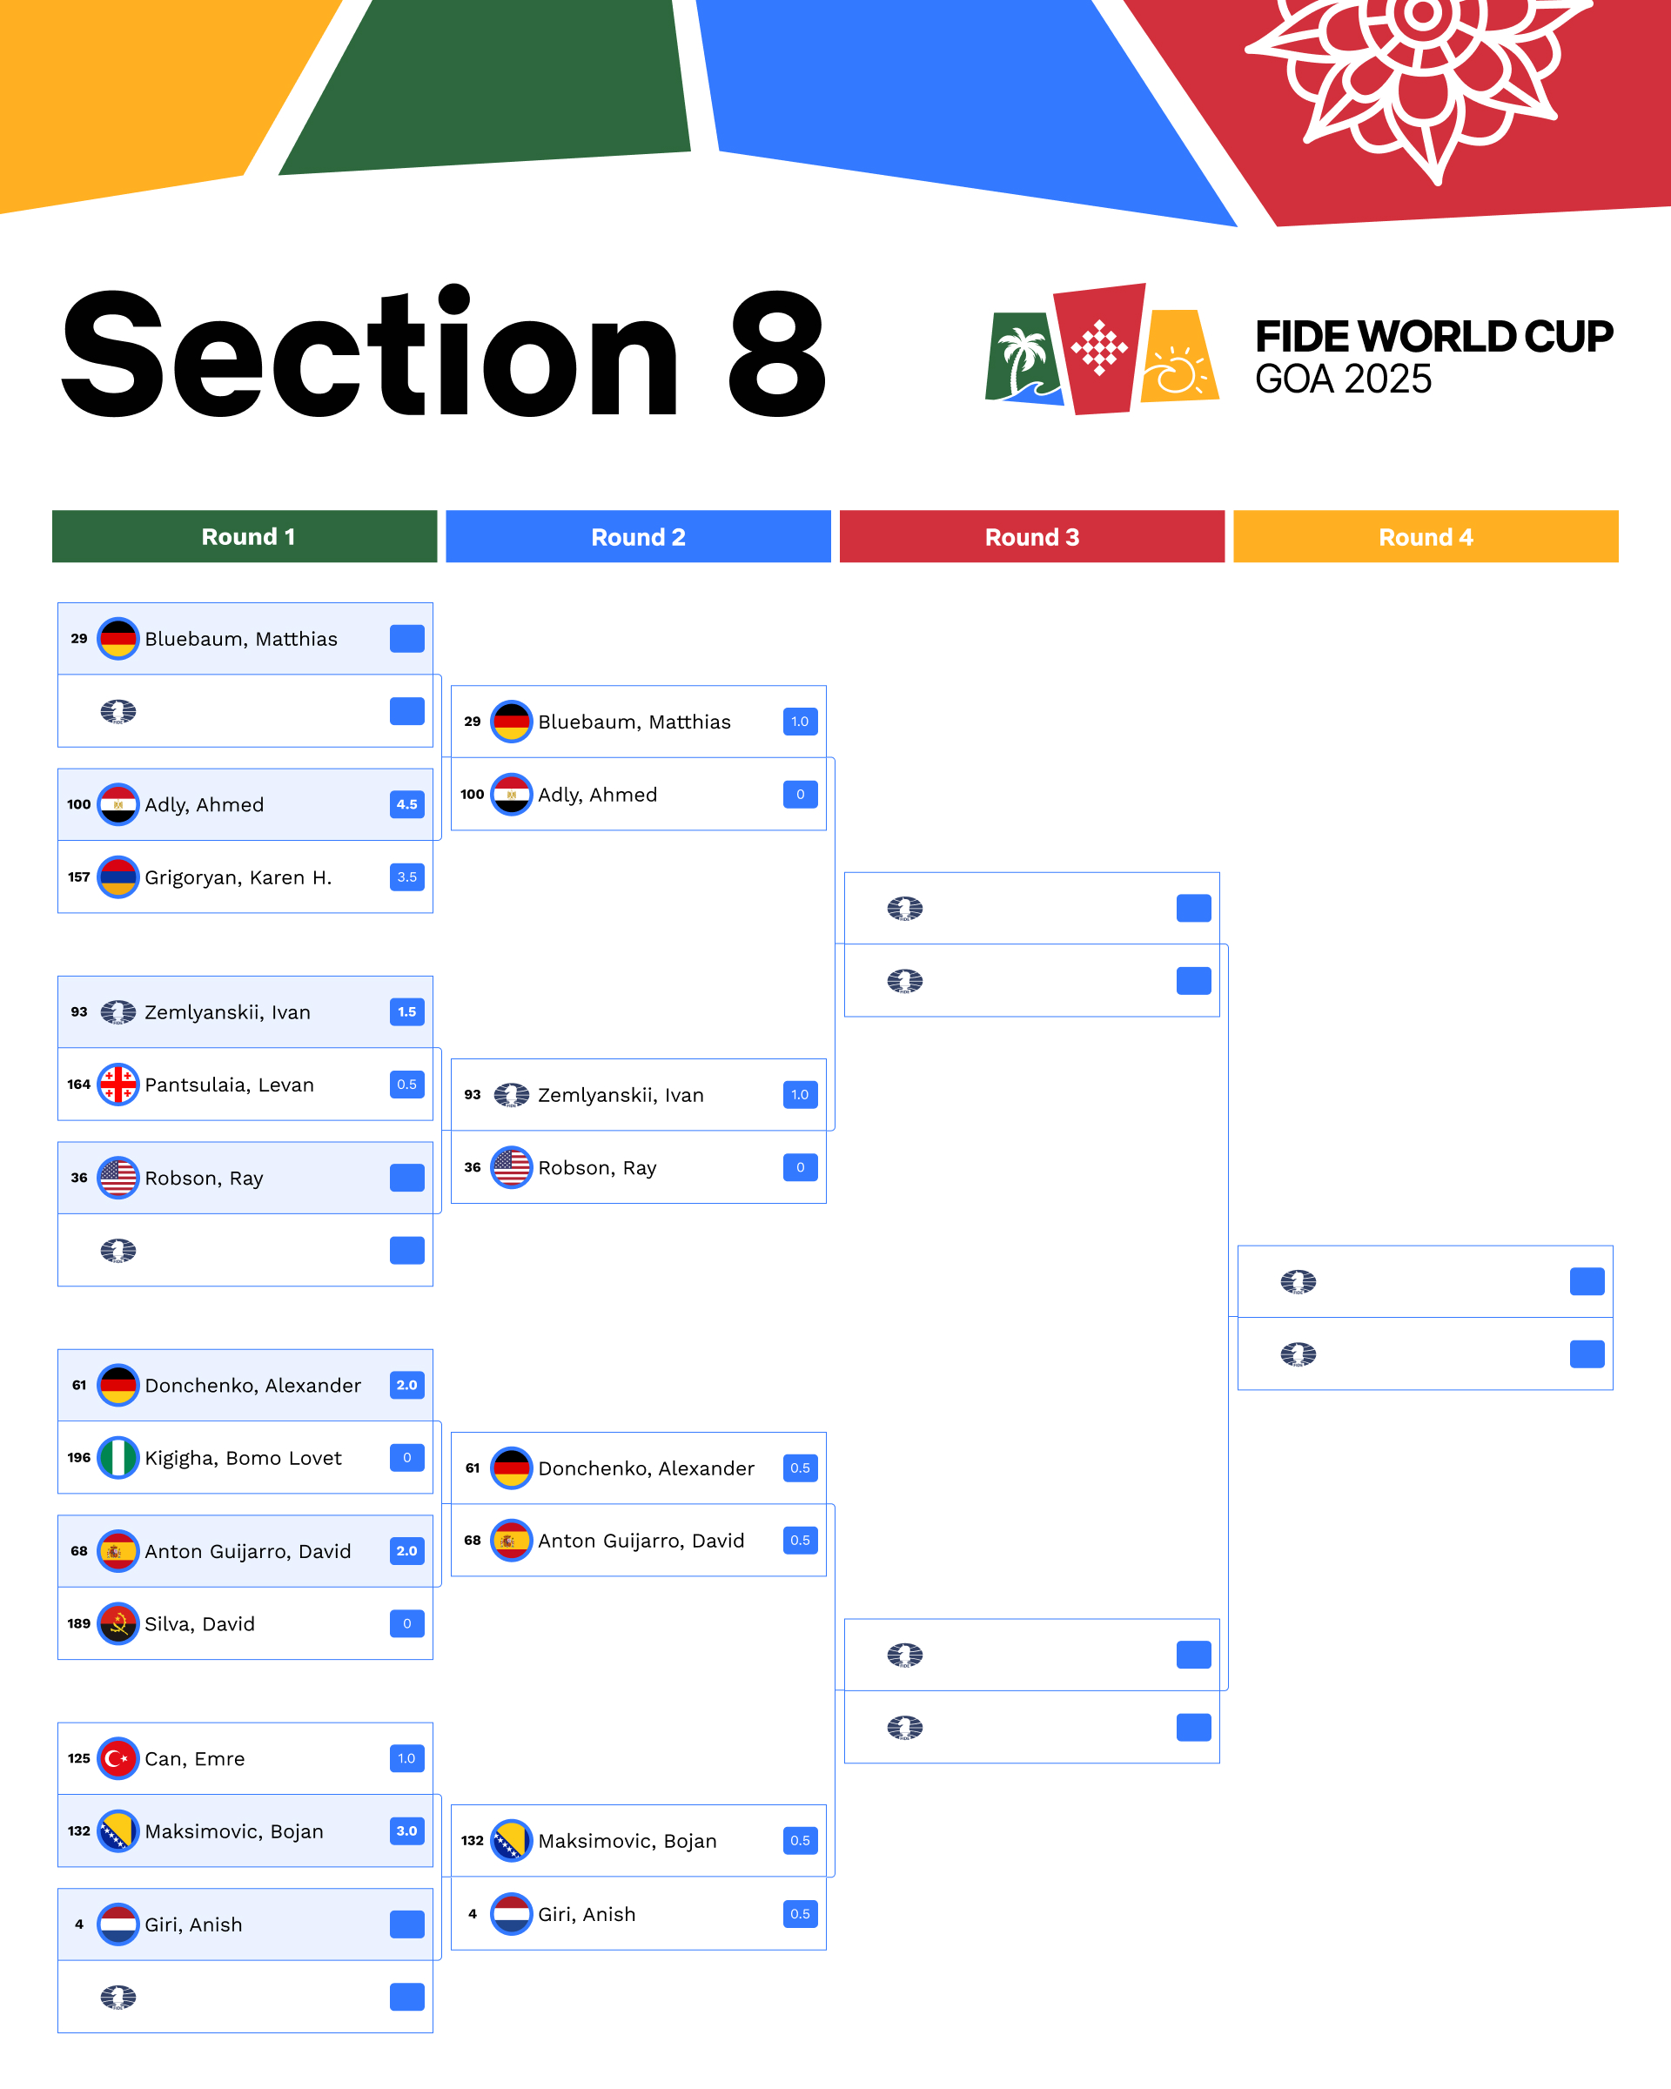Click the 4.5 score box for Adly, Ahmed
This screenshot has height=2089, width=1671.
406,804
